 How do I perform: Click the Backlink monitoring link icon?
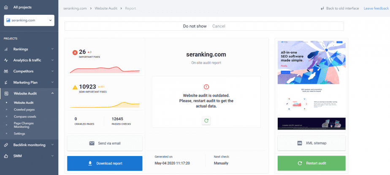(6, 145)
